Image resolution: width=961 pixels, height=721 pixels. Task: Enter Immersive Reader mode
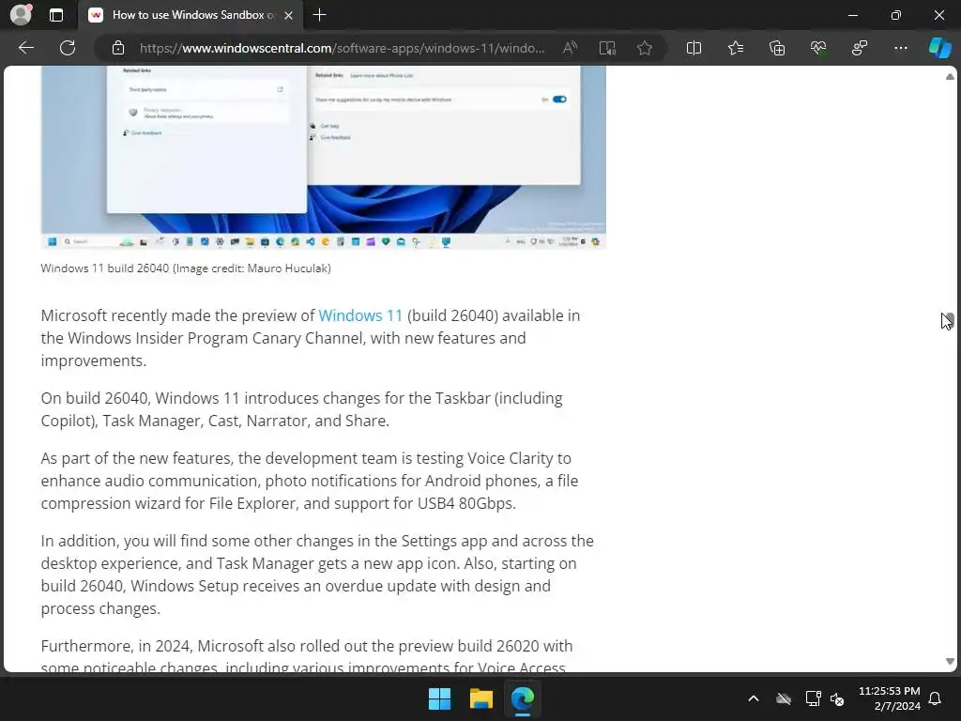click(x=607, y=48)
